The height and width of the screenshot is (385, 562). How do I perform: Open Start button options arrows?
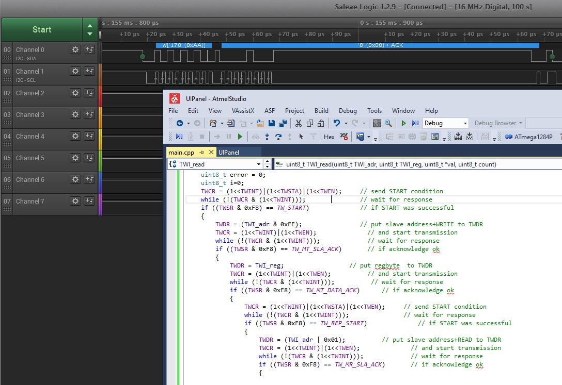[x=90, y=30]
